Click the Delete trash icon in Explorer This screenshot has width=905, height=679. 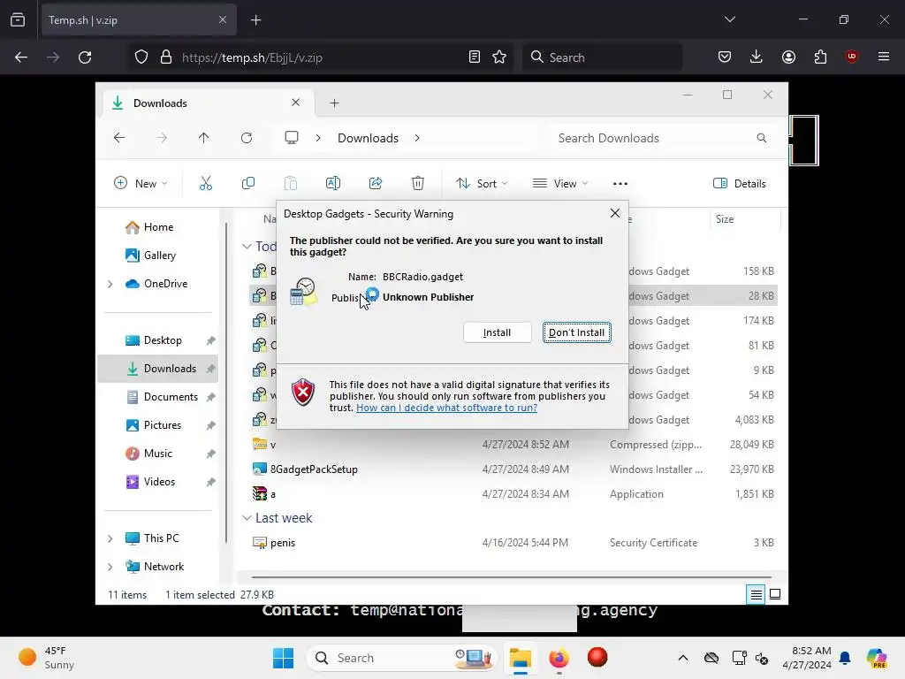tap(418, 184)
